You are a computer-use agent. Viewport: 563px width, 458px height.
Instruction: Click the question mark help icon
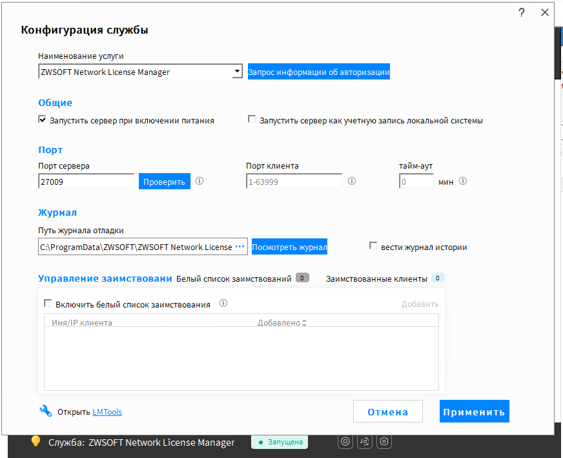[x=522, y=12]
